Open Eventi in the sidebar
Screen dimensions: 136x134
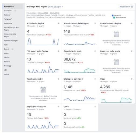tap(6, 49)
